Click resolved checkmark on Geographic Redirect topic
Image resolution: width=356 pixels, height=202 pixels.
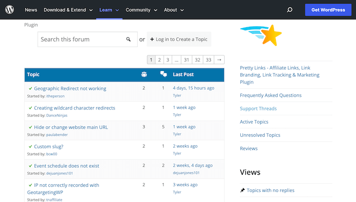click(x=30, y=89)
